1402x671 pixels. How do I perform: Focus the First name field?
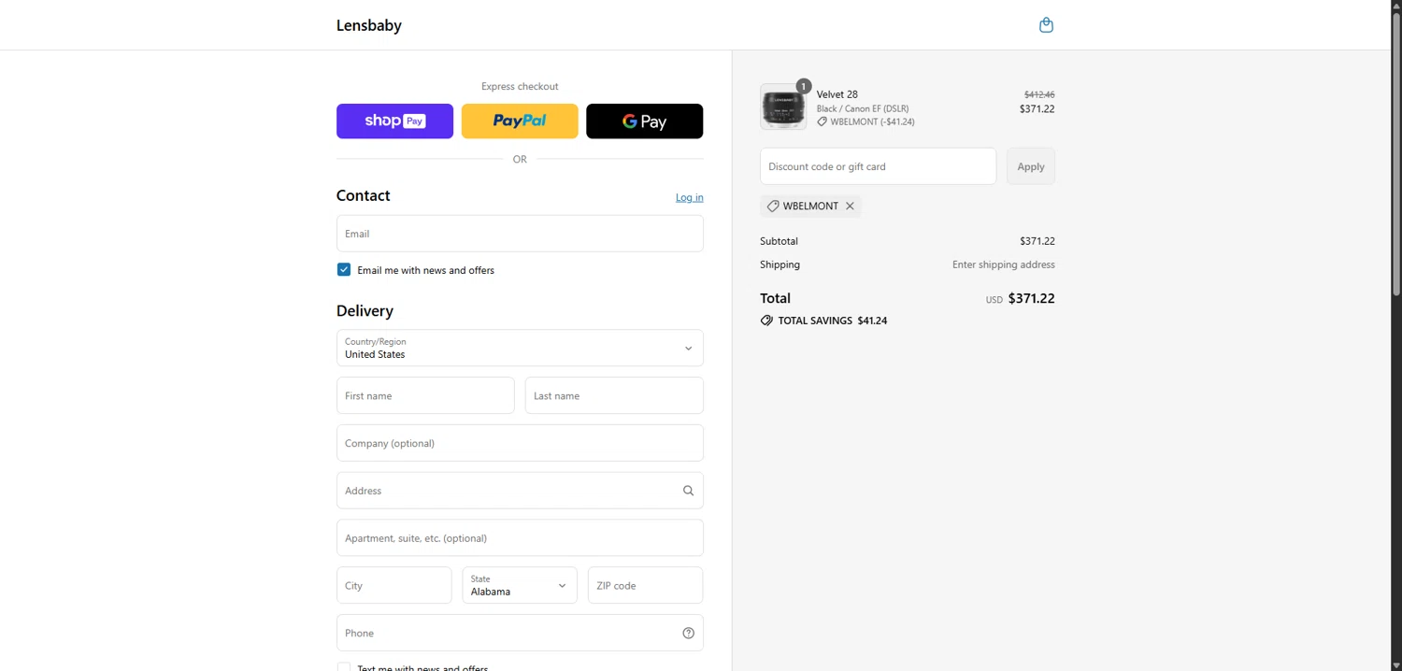click(425, 395)
